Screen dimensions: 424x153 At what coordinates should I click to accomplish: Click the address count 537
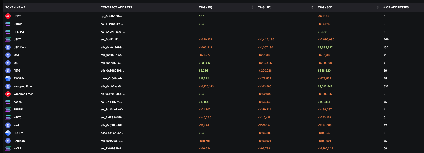click(x=386, y=86)
